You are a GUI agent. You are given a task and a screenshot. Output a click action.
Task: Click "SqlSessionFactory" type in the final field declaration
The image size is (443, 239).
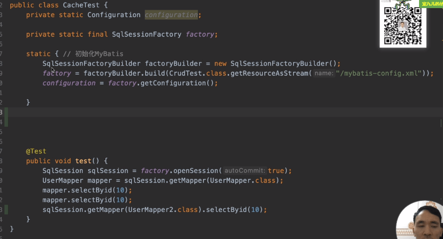point(147,34)
